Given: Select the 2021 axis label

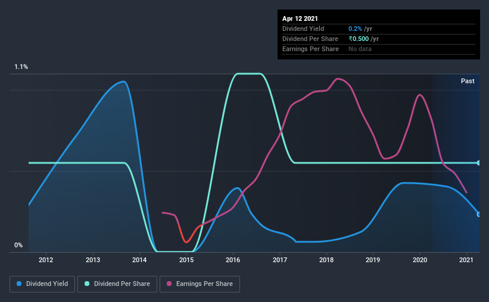Looking at the screenshot, I should tap(466, 260).
